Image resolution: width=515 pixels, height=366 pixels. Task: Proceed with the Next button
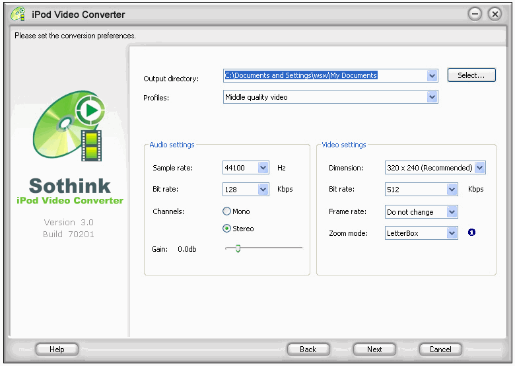pos(374,349)
